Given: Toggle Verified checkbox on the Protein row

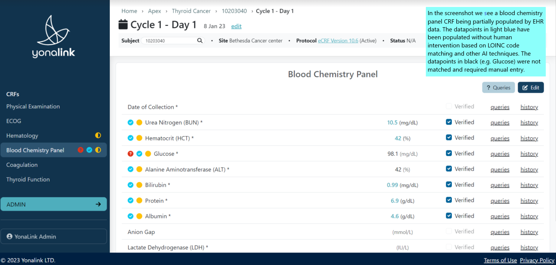Looking at the screenshot, I should click(449, 200).
